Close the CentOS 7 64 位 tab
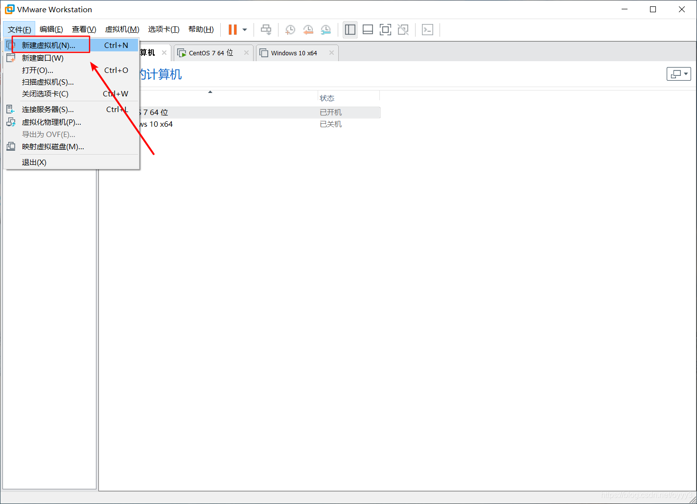 click(x=246, y=53)
